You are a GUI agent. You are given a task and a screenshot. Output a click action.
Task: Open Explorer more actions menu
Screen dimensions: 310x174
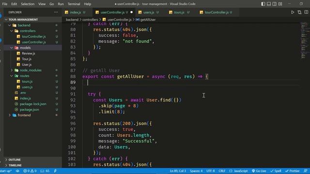tap(56, 12)
